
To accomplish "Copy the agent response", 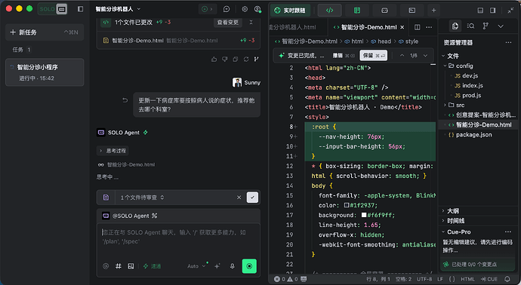I will coord(236,59).
